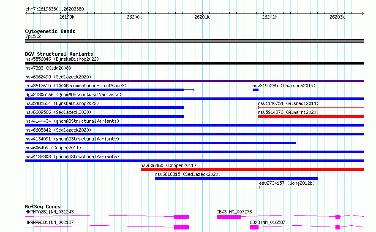
Task: Open variant nsv1140754 (Alsmadi2014) label
Action: pos(288,103)
